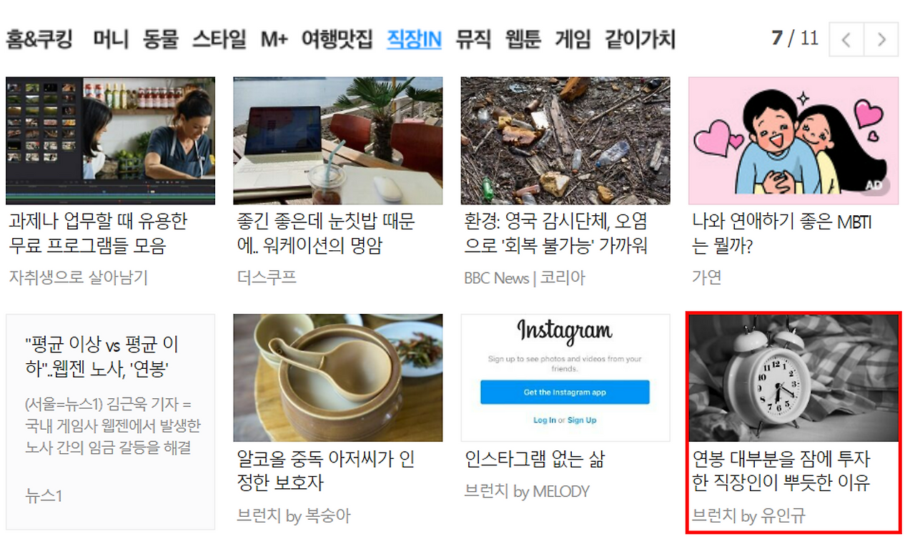
Task: Select the 뮤직 tab
Action: (x=473, y=39)
